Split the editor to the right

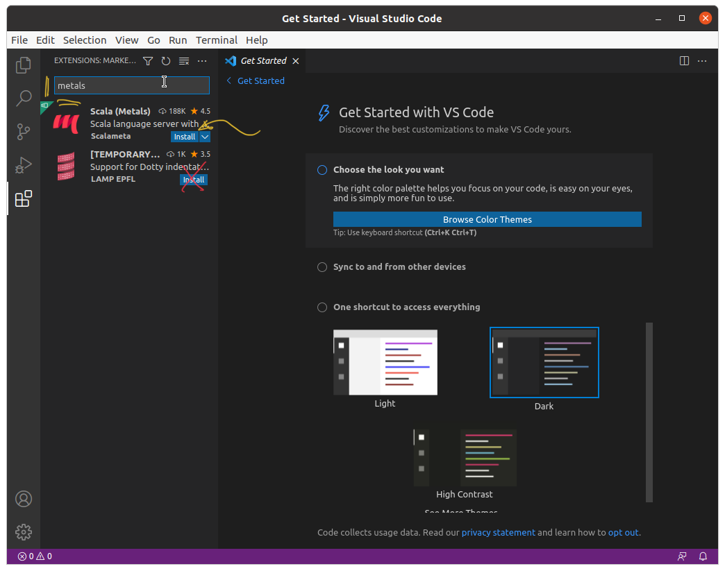(684, 61)
